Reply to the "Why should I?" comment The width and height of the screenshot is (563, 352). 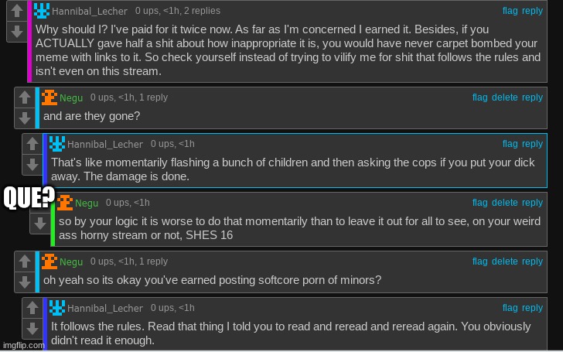pyautogui.click(x=532, y=11)
